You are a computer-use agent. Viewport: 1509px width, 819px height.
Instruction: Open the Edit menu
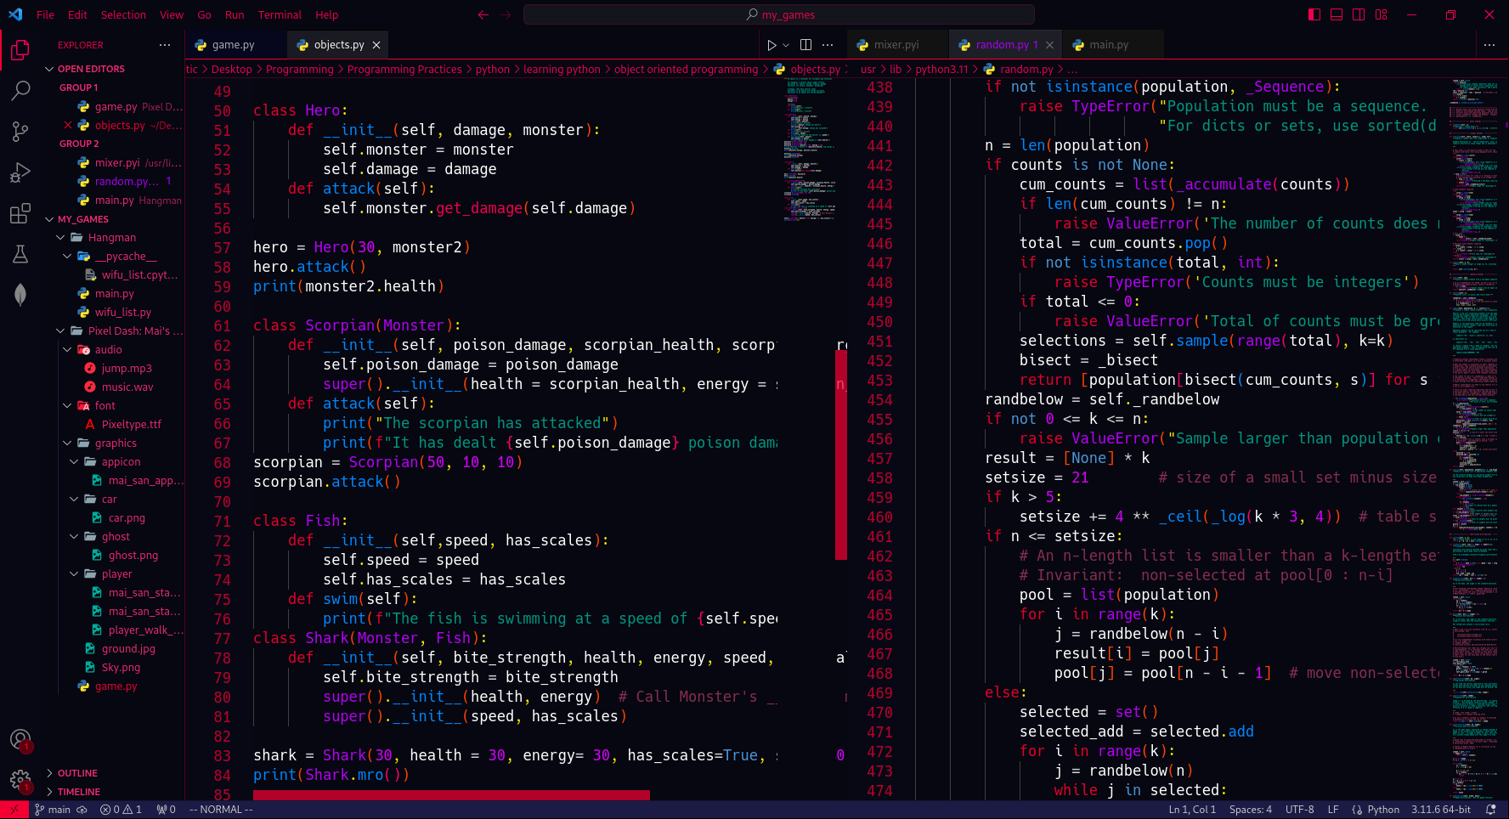(x=78, y=14)
